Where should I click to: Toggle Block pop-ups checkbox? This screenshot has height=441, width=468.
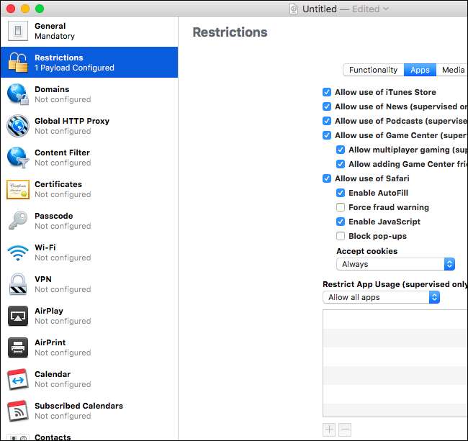click(341, 236)
